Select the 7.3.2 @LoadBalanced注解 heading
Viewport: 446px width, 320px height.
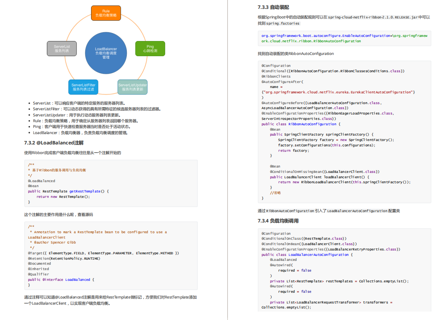pyautogui.click(x=54, y=143)
